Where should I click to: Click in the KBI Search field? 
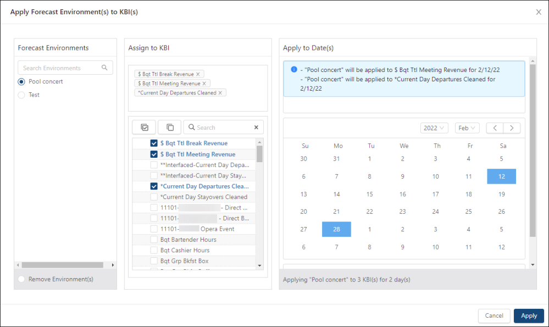point(224,128)
